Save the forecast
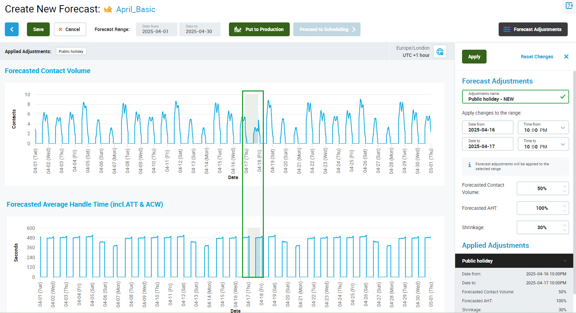Screen dimensions: 576x313 38,29
